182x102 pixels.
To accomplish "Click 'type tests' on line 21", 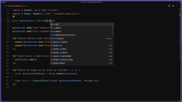I will 22,81.
